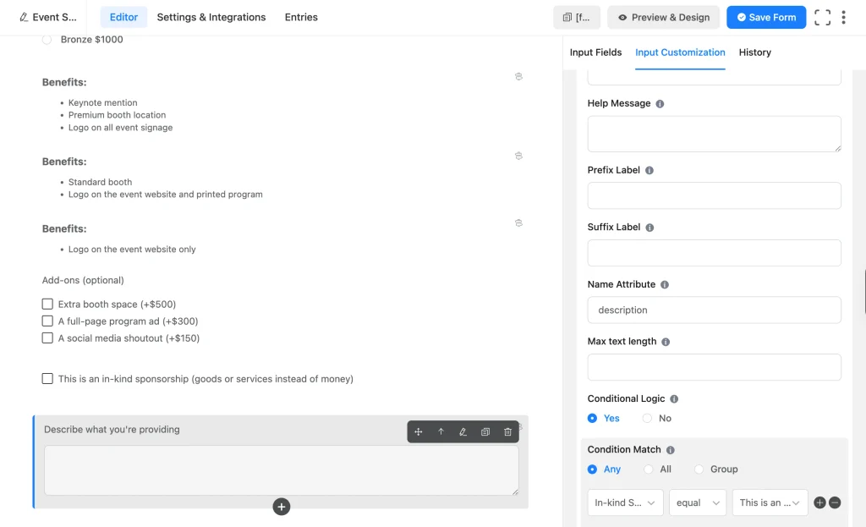Click the Max text length info icon
Screen dimensions: 866x527
[666, 342]
